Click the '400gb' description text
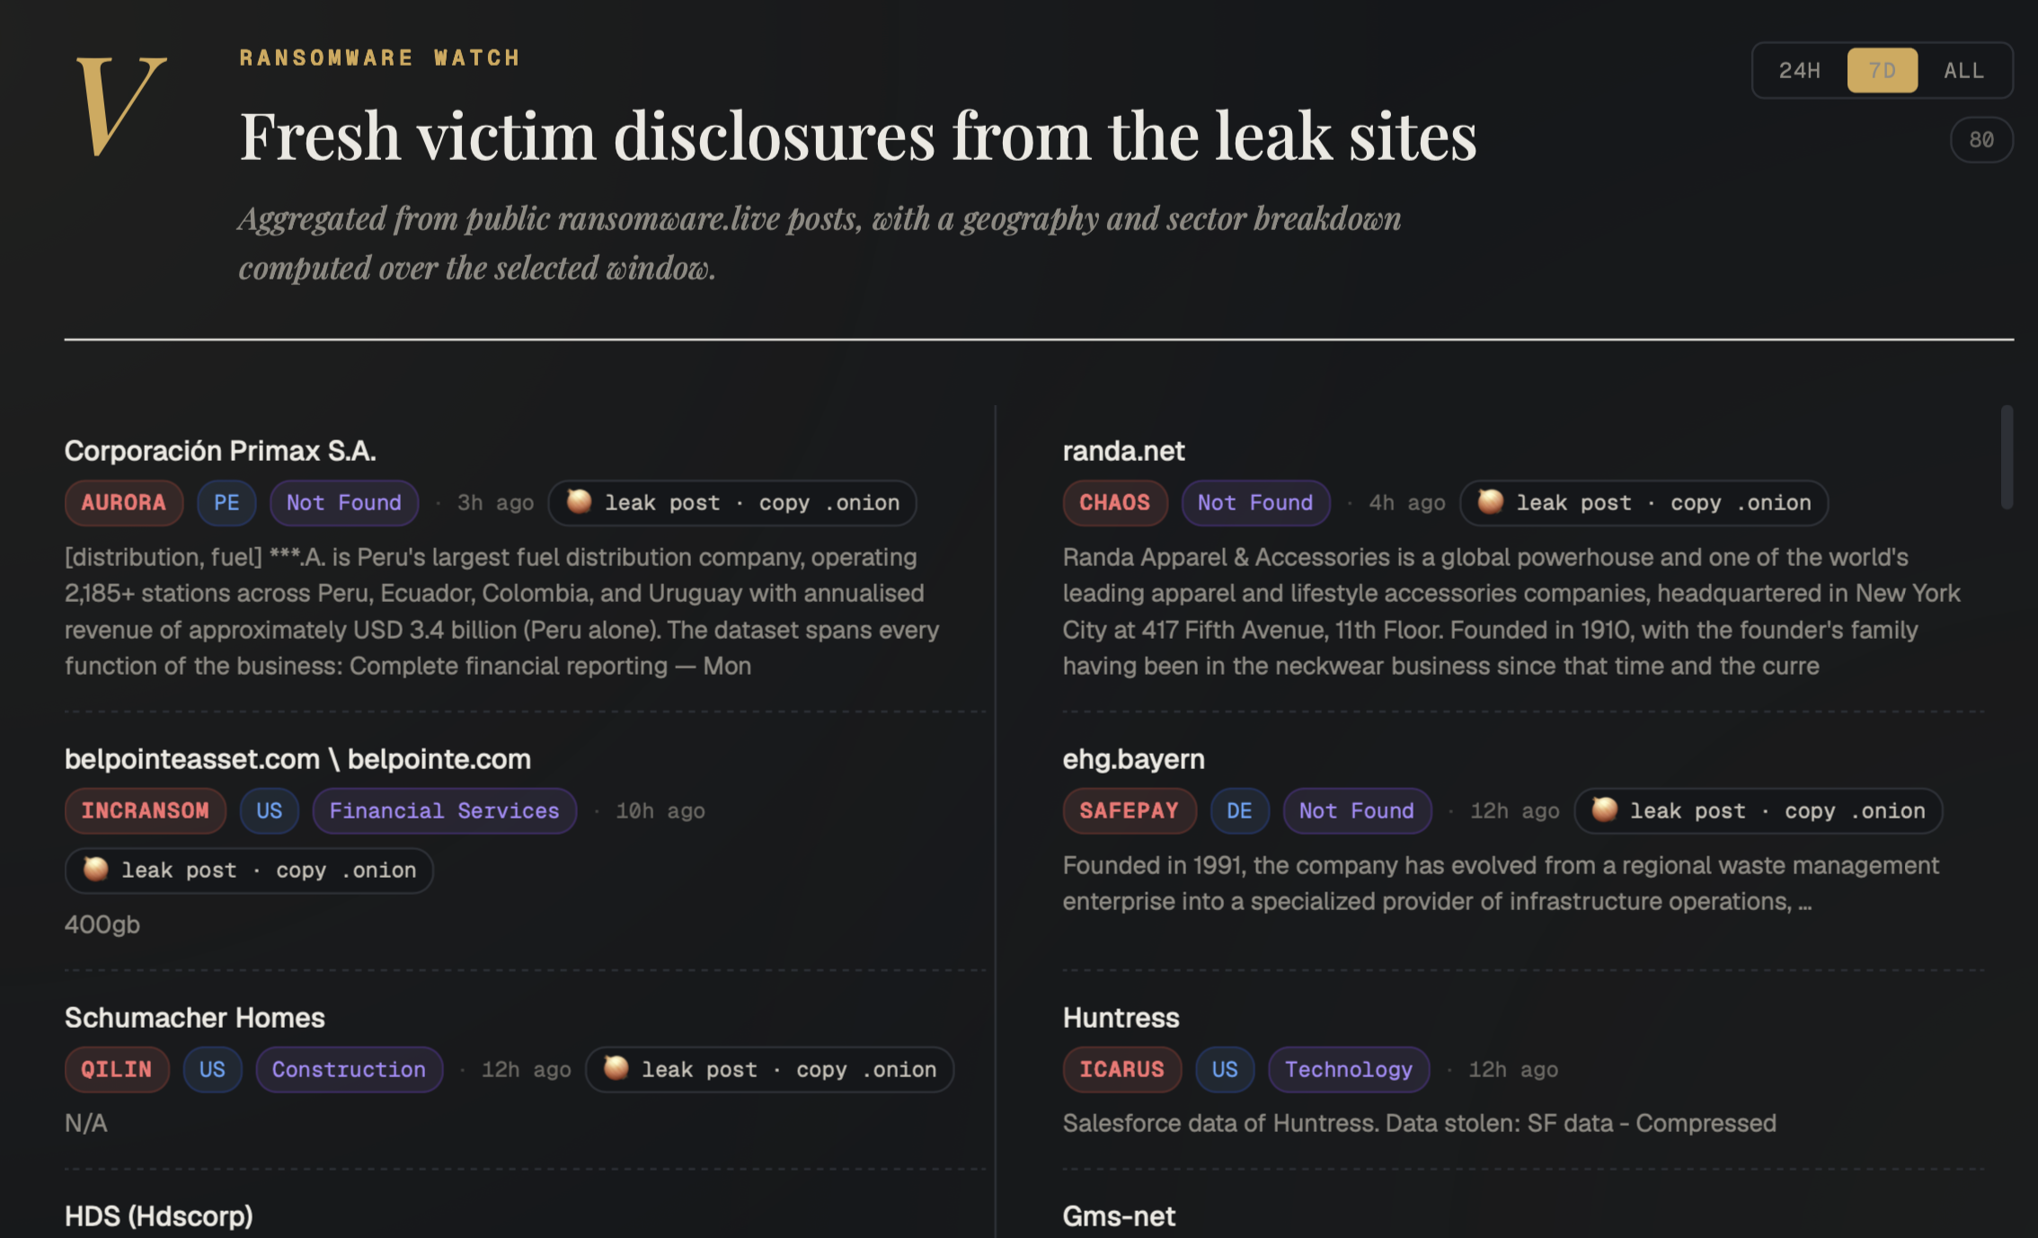The image size is (2038, 1238). [102, 924]
